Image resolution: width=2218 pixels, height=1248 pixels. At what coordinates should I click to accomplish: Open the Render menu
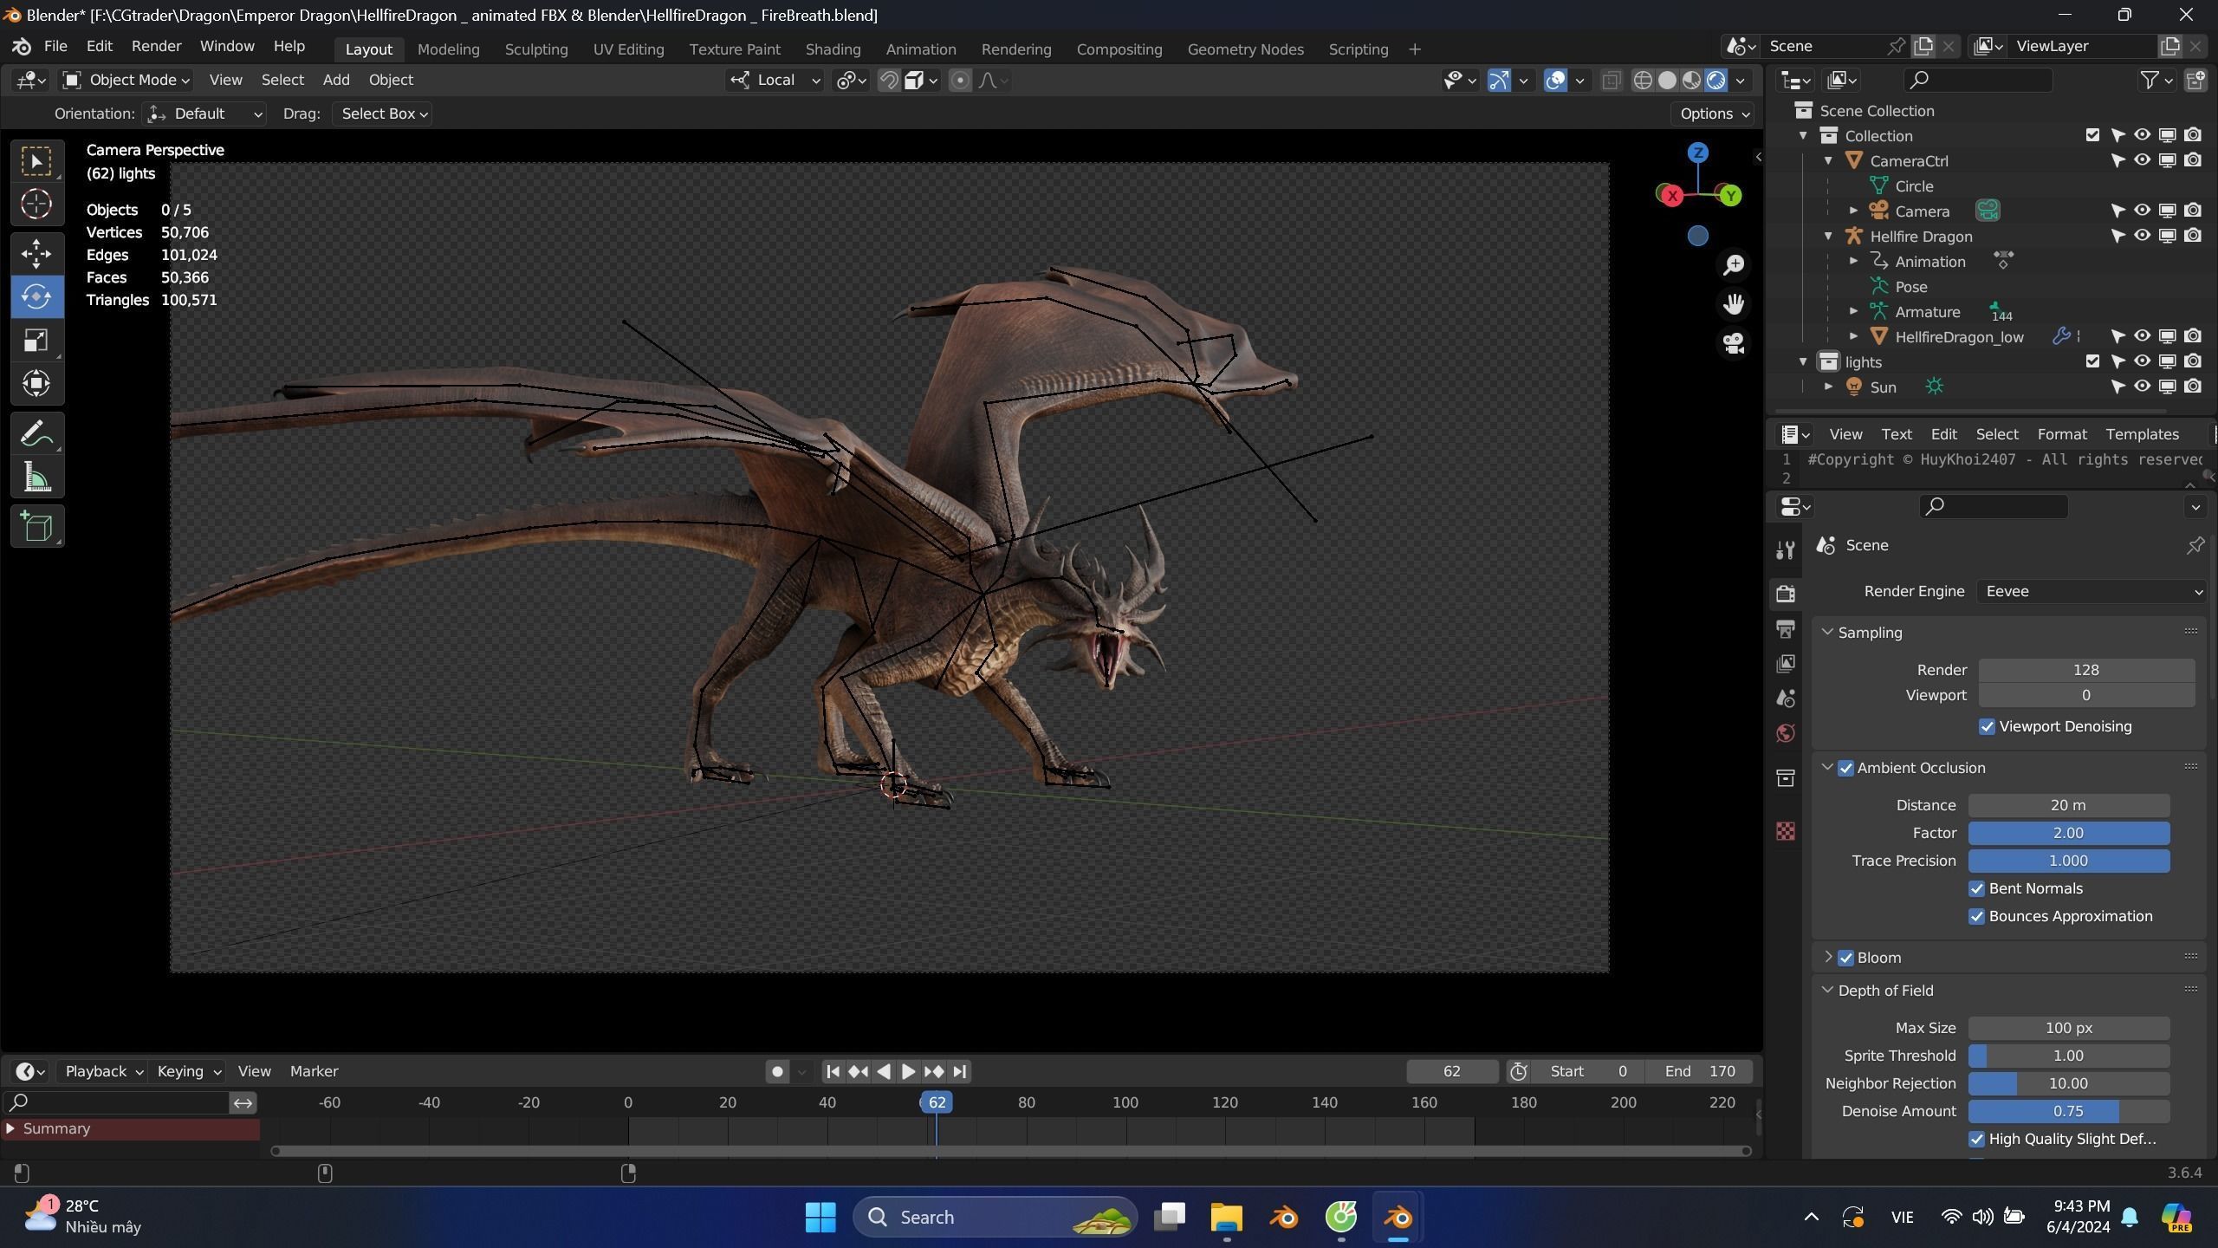tap(156, 47)
